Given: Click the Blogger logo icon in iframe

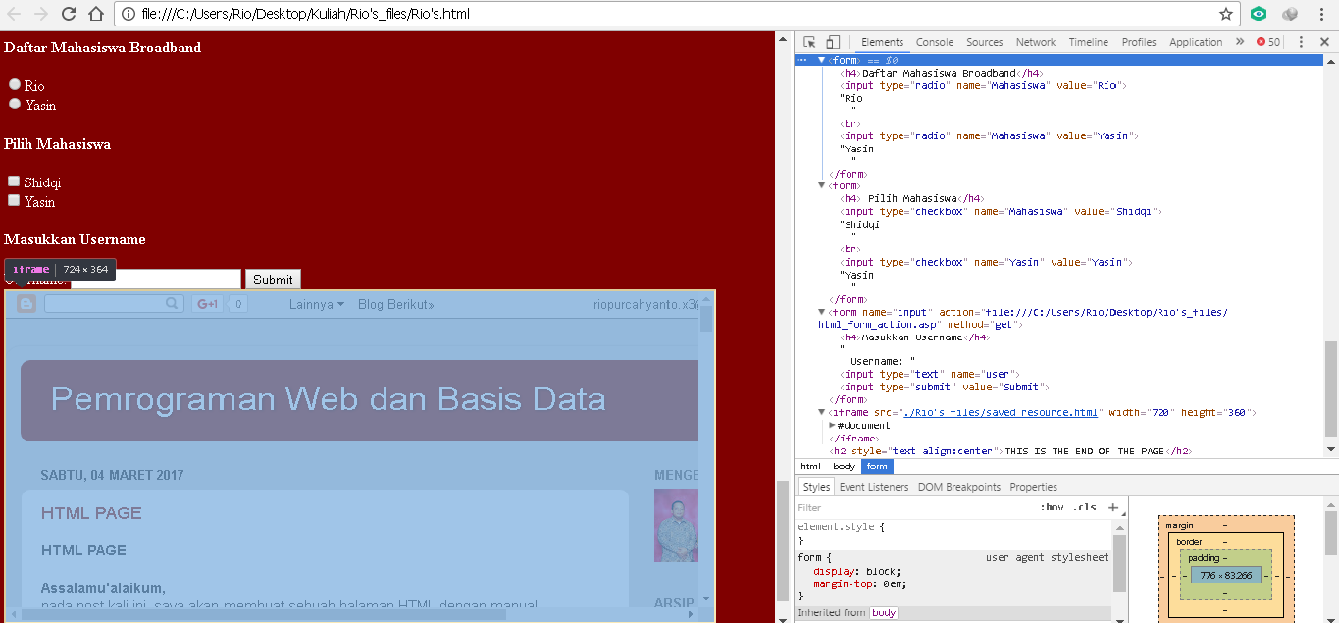Looking at the screenshot, I should 26,304.
